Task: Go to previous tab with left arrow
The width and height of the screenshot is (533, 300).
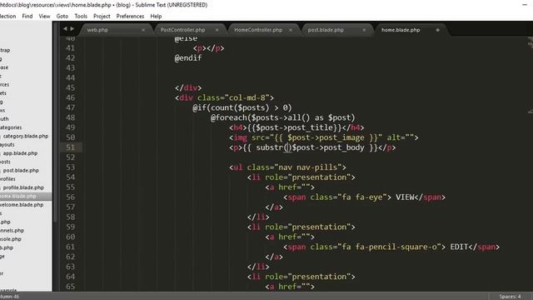Action: click(65, 29)
